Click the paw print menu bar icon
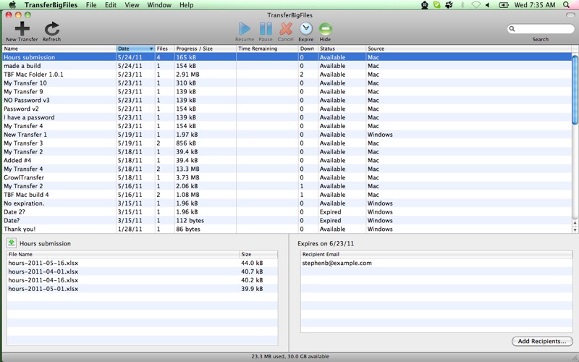 [x=449, y=5]
